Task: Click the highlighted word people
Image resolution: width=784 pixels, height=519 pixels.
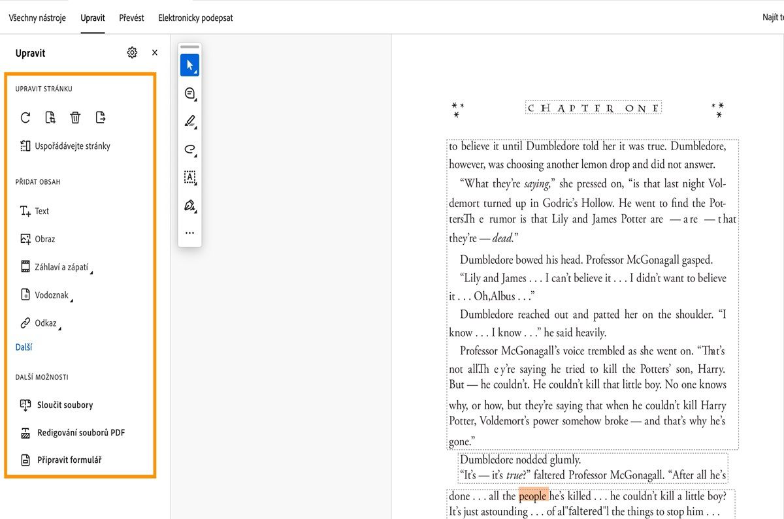Action: (x=532, y=496)
